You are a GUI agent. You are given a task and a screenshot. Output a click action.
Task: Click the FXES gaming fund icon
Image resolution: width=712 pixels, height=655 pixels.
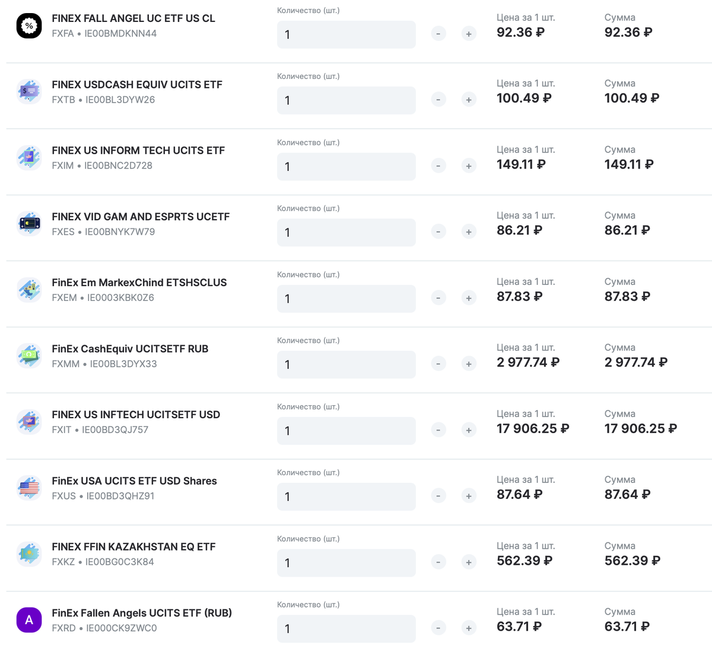pyautogui.click(x=28, y=224)
